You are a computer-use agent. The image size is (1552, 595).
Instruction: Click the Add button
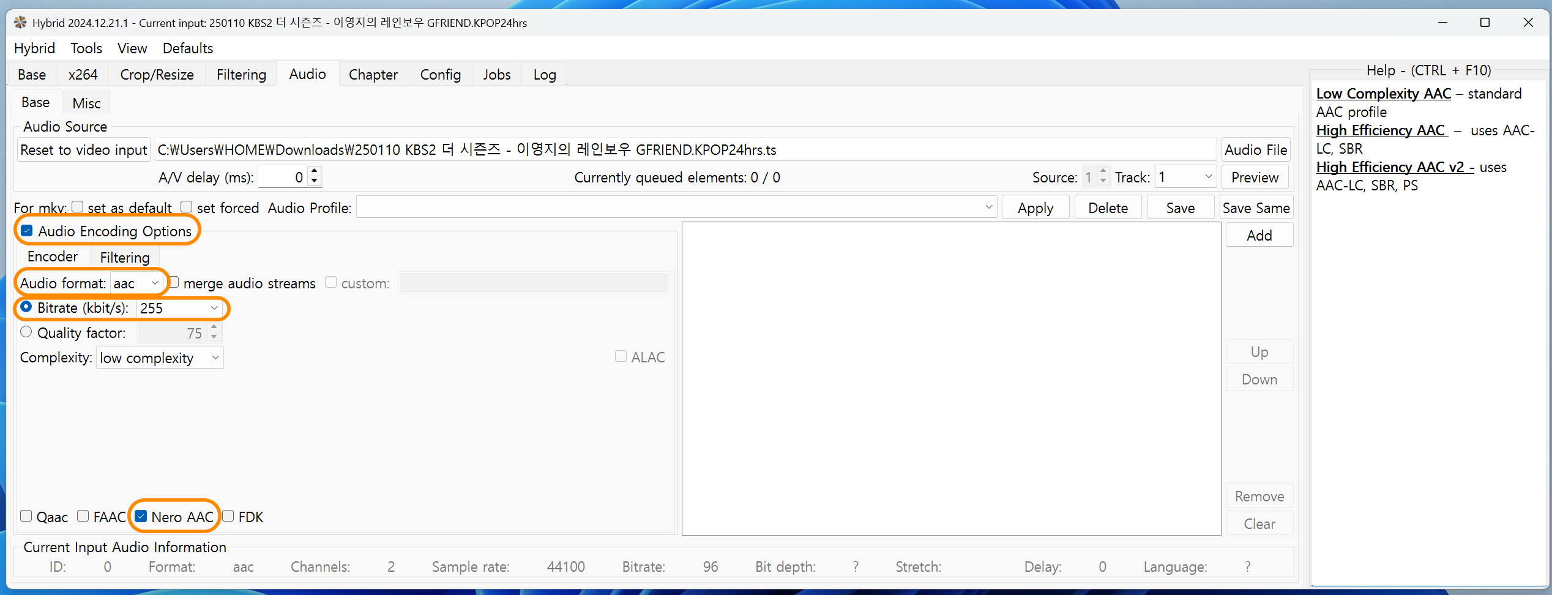(x=1259, y=236)
